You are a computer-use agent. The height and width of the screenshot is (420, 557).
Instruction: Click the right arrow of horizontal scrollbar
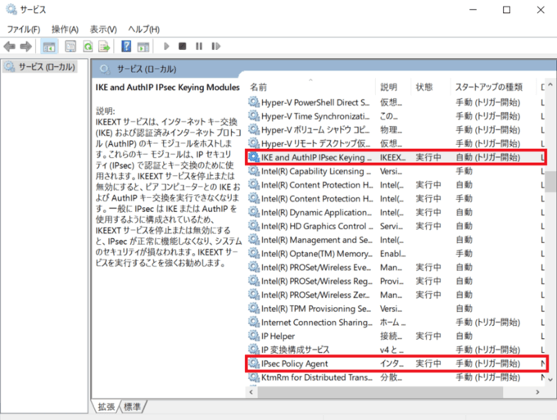click(x=537, y=392)
